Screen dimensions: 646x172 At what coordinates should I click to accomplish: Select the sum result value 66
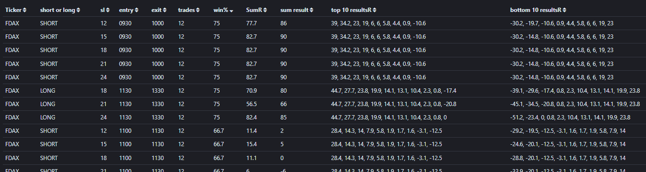pos(283,104)
